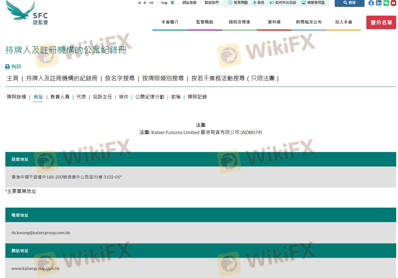
Task: Click the SFC 證監會 logo
Action: coord(27,13)
